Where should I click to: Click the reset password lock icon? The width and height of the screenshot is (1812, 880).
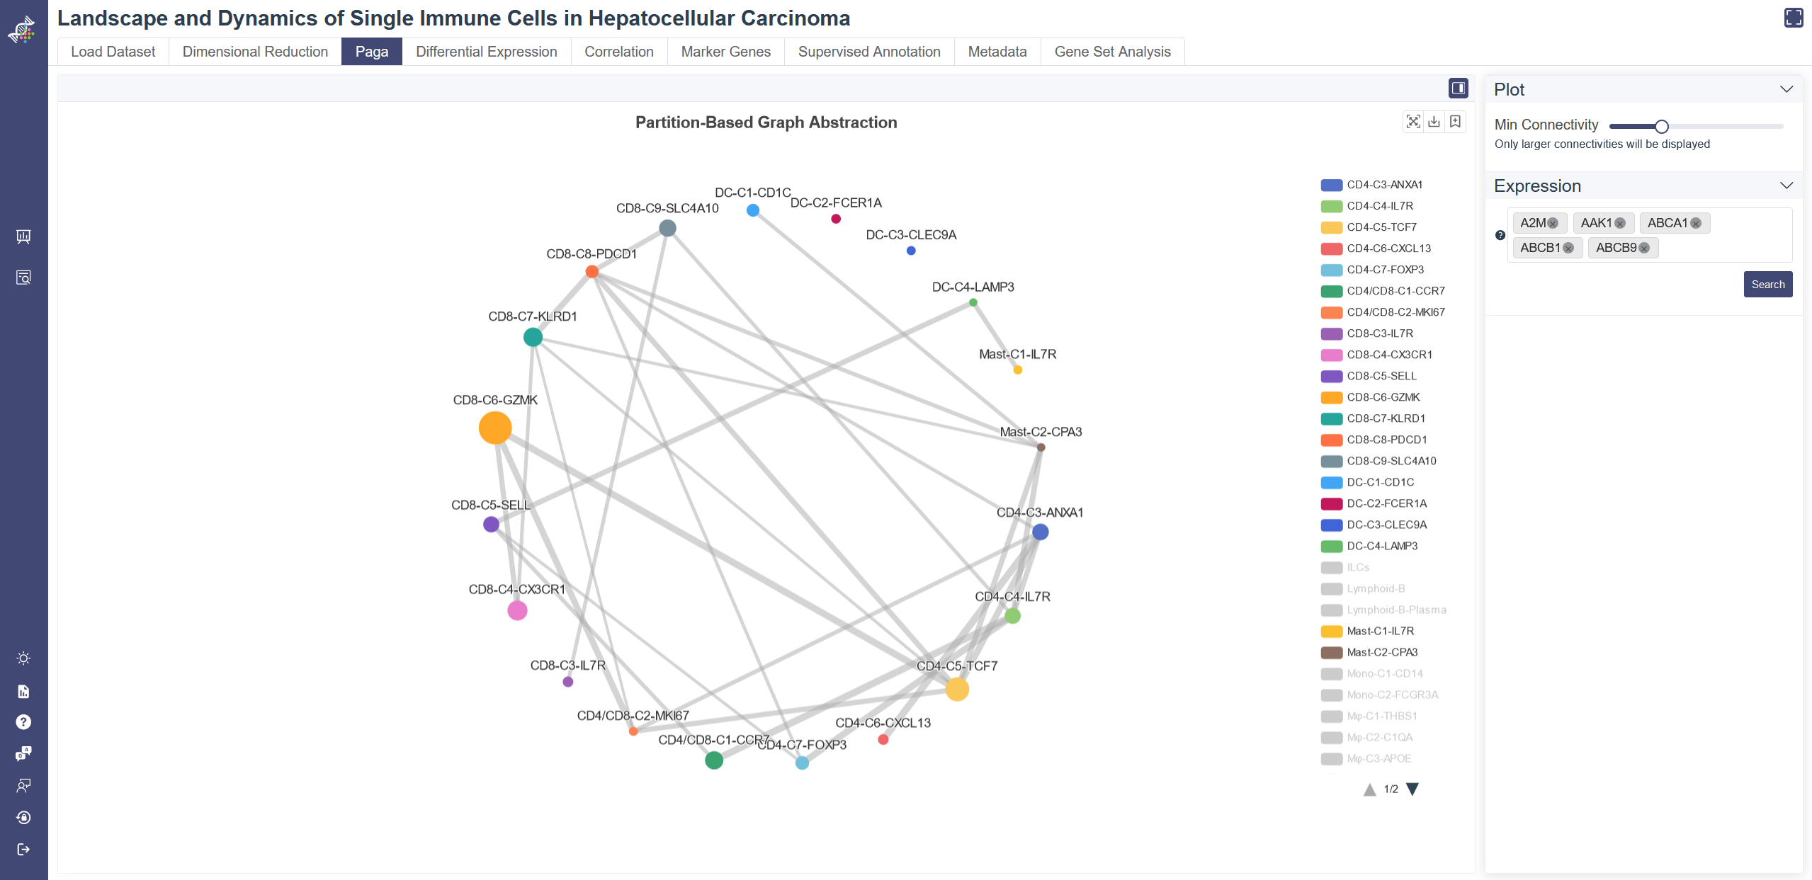[23, 818]
